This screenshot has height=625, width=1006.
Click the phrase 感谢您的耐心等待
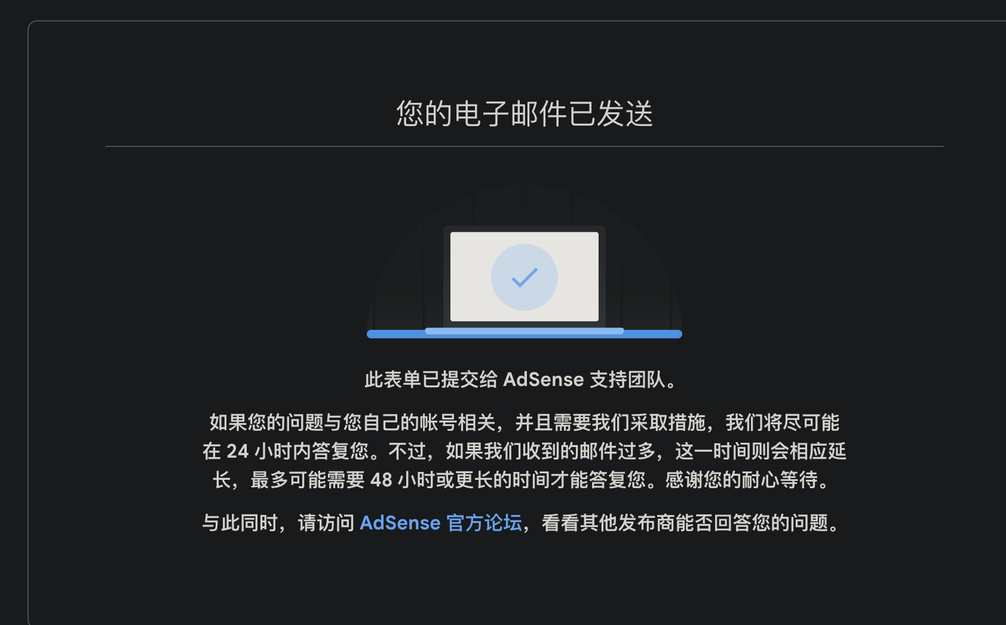[x=741, y=480]
